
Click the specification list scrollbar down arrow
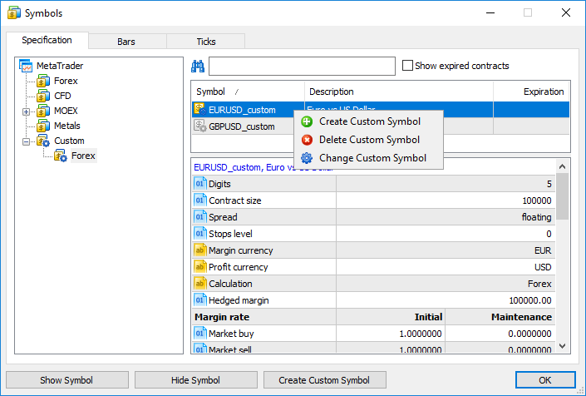pos(563,346)
